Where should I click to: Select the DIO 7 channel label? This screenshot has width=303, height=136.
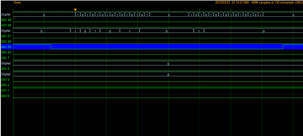coord(5,58)
